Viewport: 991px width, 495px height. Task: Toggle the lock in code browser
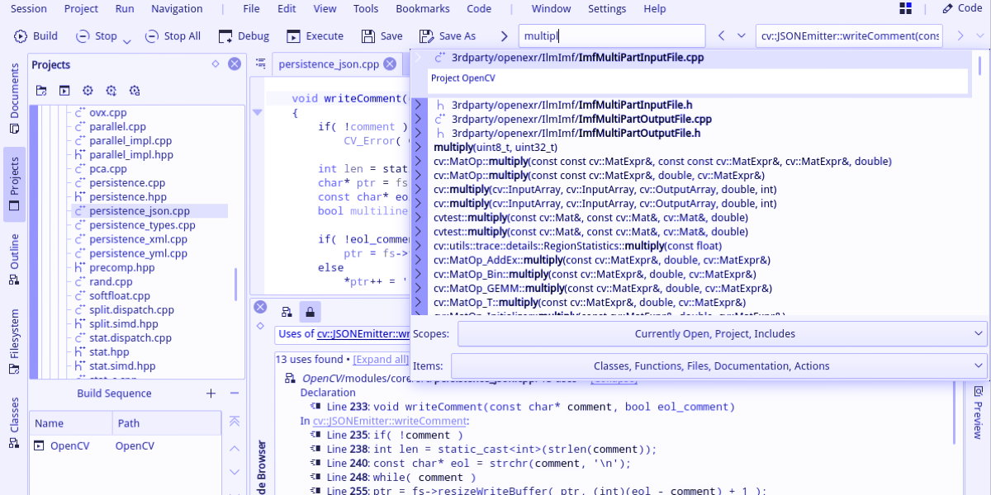point(310,312)
